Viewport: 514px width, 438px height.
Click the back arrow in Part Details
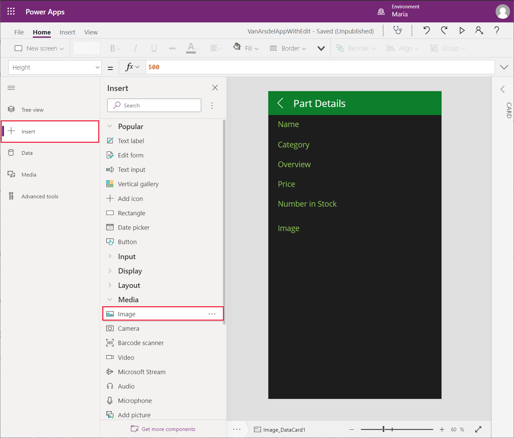281,103
